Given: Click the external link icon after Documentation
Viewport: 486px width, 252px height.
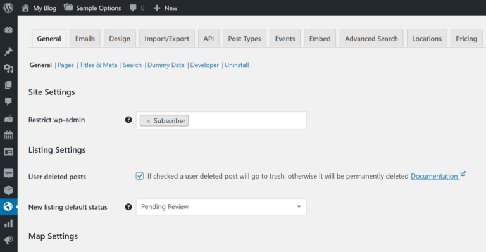Looking at the screenshot, I should pos(463,173).
